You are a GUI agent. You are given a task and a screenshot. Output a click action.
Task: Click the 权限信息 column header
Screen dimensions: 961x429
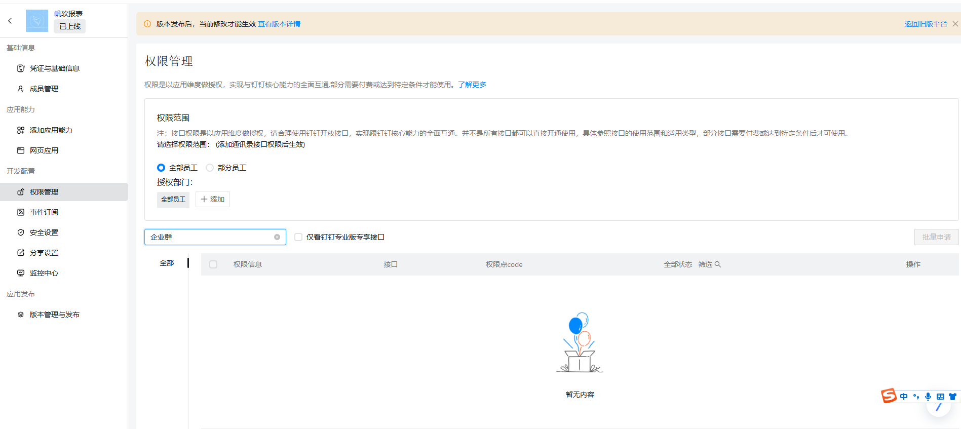[x=248, y=264]
